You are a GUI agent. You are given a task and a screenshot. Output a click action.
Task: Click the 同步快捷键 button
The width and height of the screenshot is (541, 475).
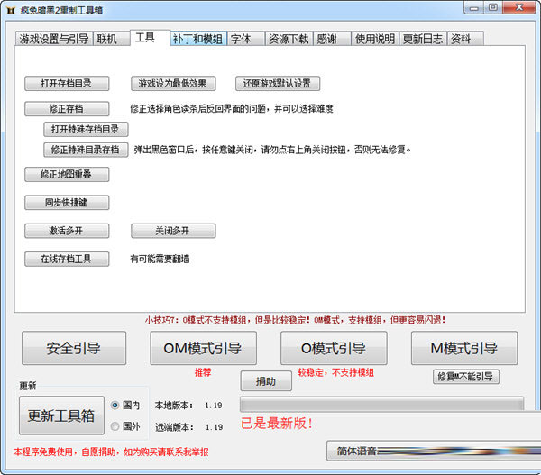pos(67,203)
